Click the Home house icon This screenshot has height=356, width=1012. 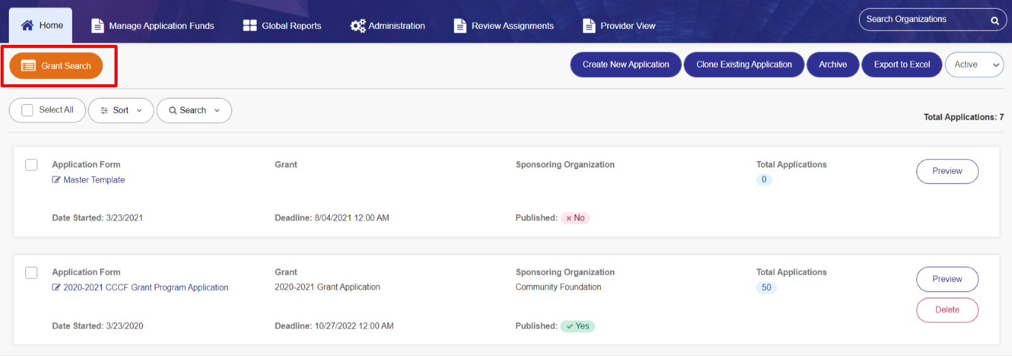pos(27,25)
